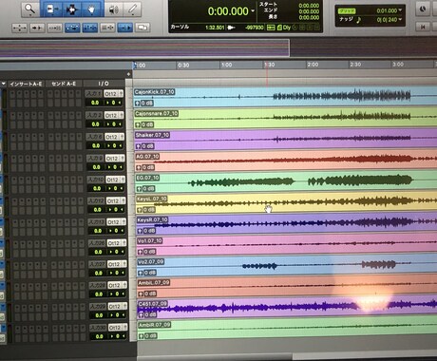Toggle Link Timeline and Edit Selection
The height and width of the screenshot is (361, 437).
[x=90, y=28]
